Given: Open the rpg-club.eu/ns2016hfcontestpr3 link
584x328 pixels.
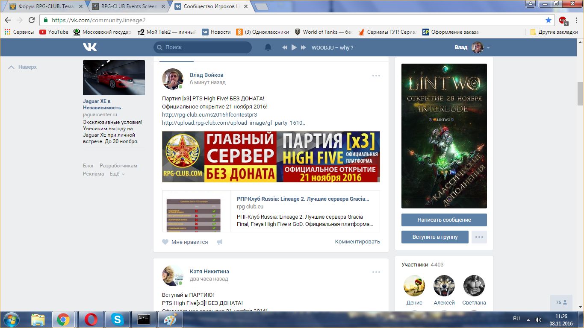Looking at the screenshot, I should 209,115.
